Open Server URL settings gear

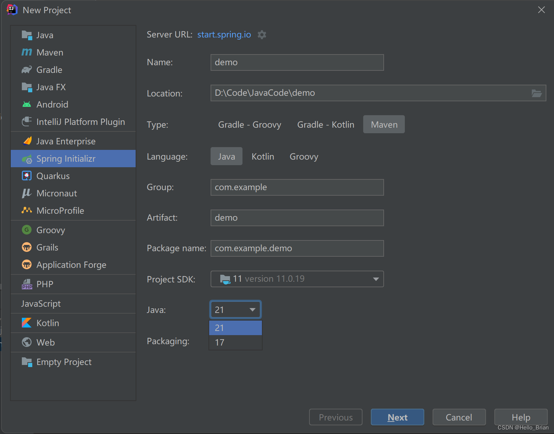point(262,35)
